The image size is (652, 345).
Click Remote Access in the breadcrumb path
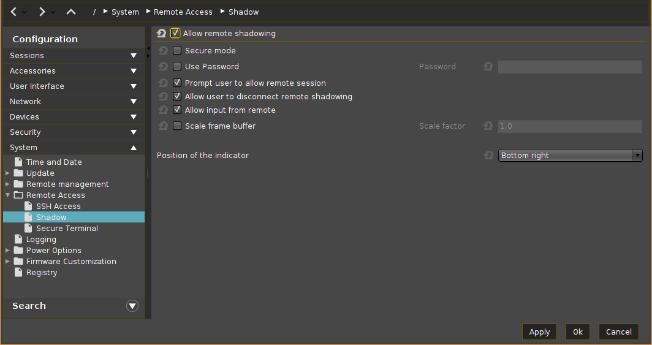(x=183, y=12)
